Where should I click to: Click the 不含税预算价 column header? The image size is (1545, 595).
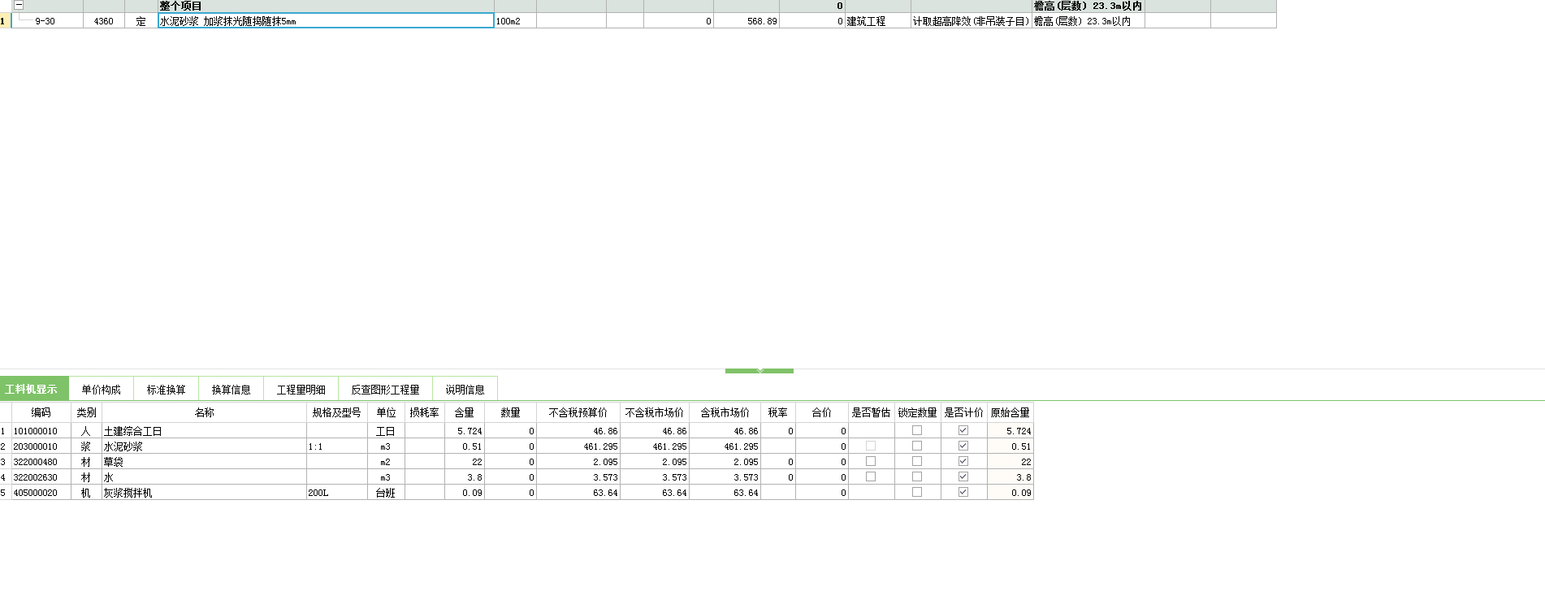(x=578, y=412)
